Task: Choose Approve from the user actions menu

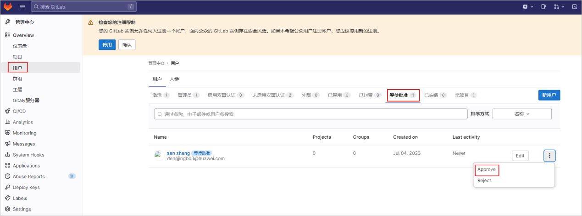Action: [487, 170]
